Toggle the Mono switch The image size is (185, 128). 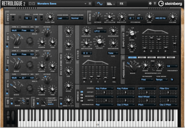tap(13, 18)
